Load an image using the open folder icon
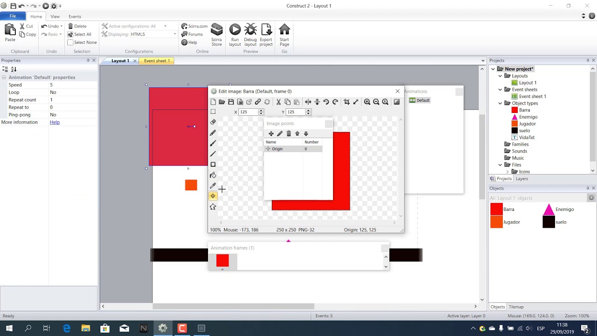This screenshot has width=597, height=336. point(222,102)
